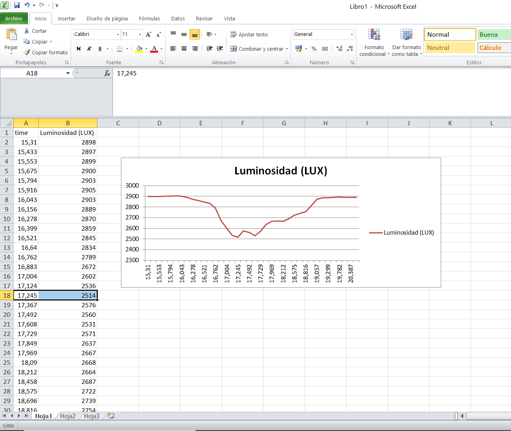Click the Save icon in quick access toolbar
Screen dimensions: 511x431
pyautogui.click(x=17, y=6)
